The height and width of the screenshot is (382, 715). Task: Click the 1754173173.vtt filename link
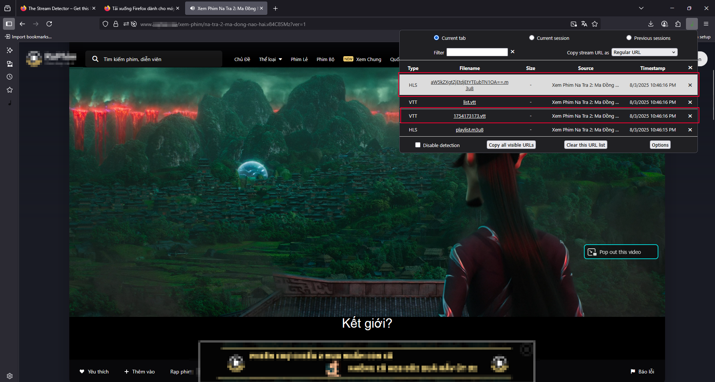469,116
